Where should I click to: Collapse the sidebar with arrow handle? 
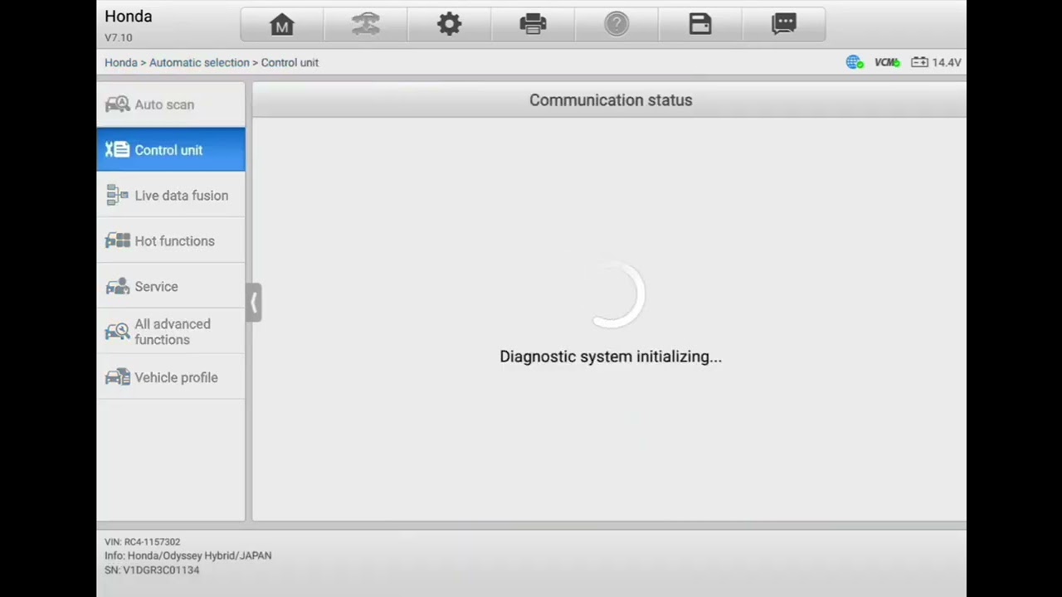[254, 303]
